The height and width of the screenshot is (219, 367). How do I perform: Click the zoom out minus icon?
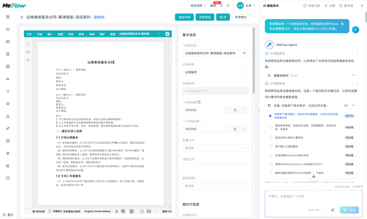(155, 211)
